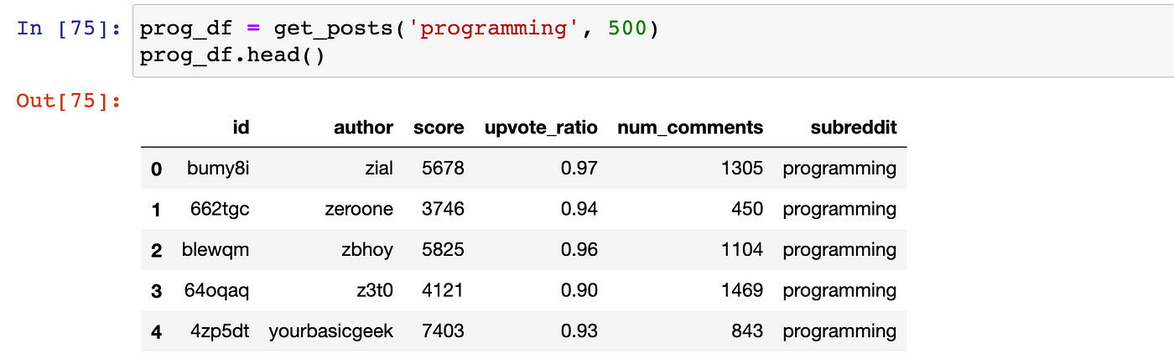Screen dimensions: 1174x354
Task: Click the comment count 1469
Action: coord(743,291)
